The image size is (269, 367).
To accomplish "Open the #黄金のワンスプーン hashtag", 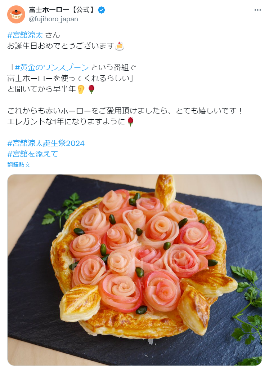I will click(51, 67).
